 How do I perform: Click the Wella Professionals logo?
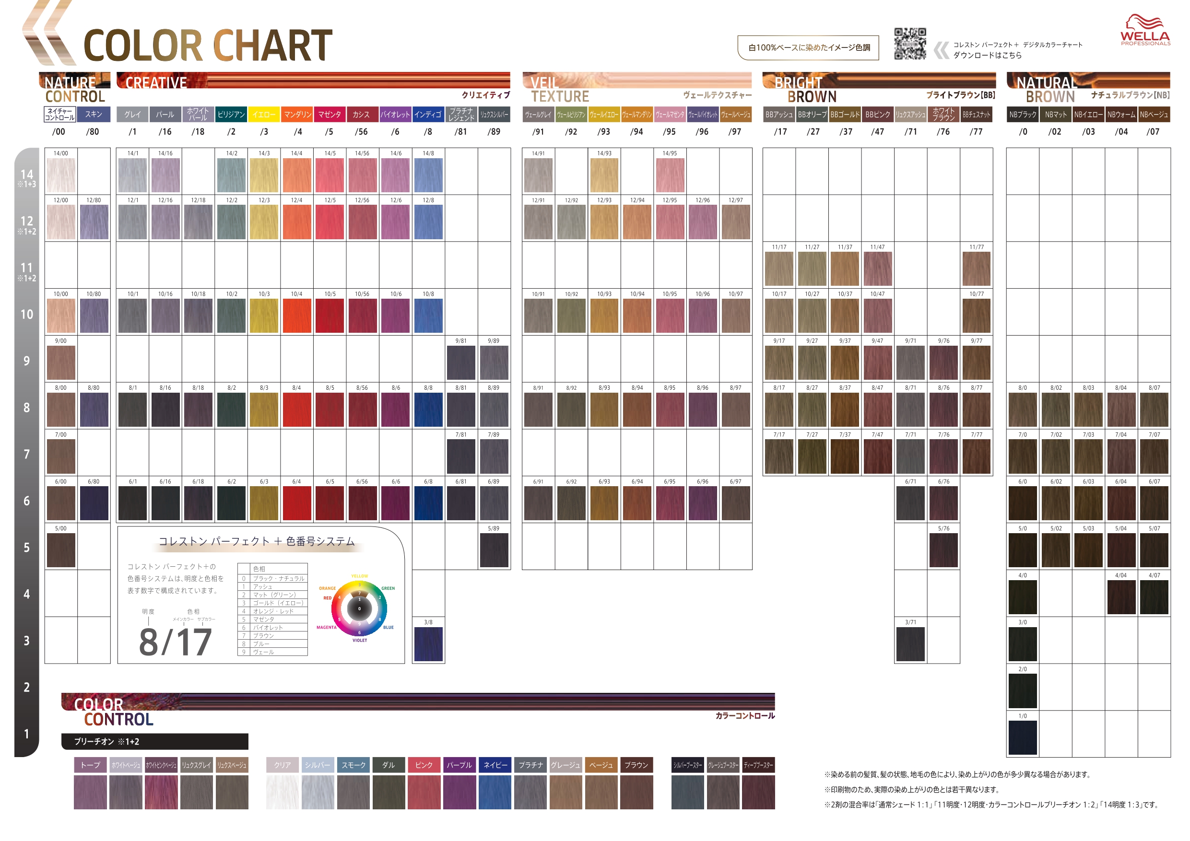tap(1145, 30)
